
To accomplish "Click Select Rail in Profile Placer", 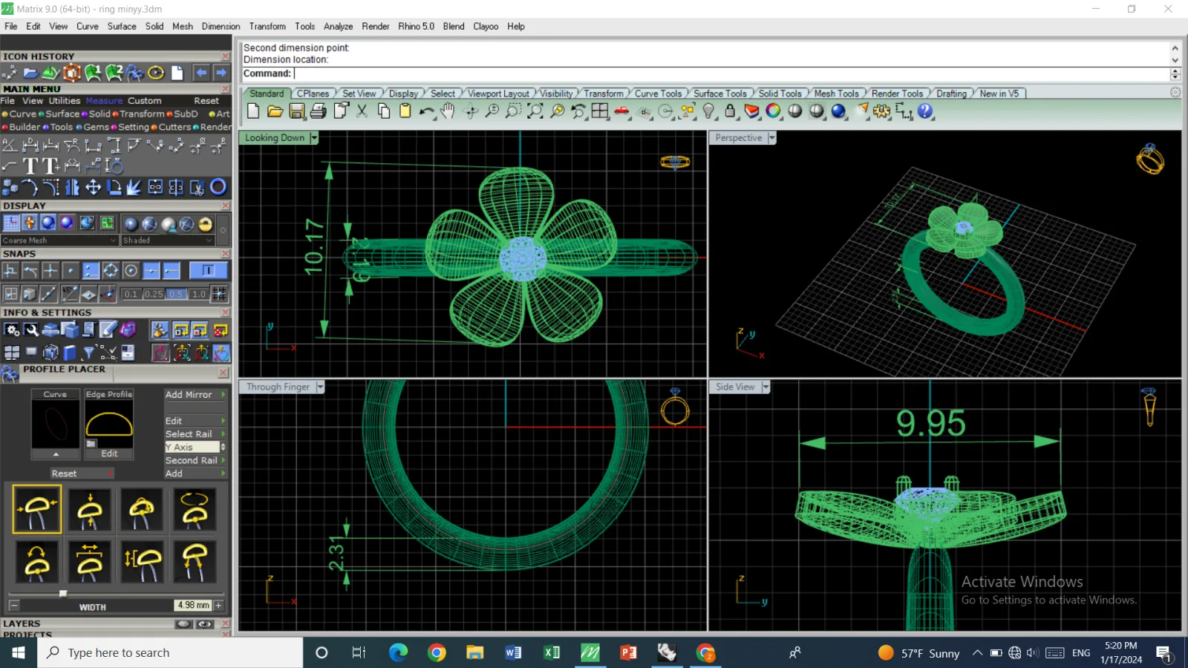I will pyautogui.click(x=195, y=434).
